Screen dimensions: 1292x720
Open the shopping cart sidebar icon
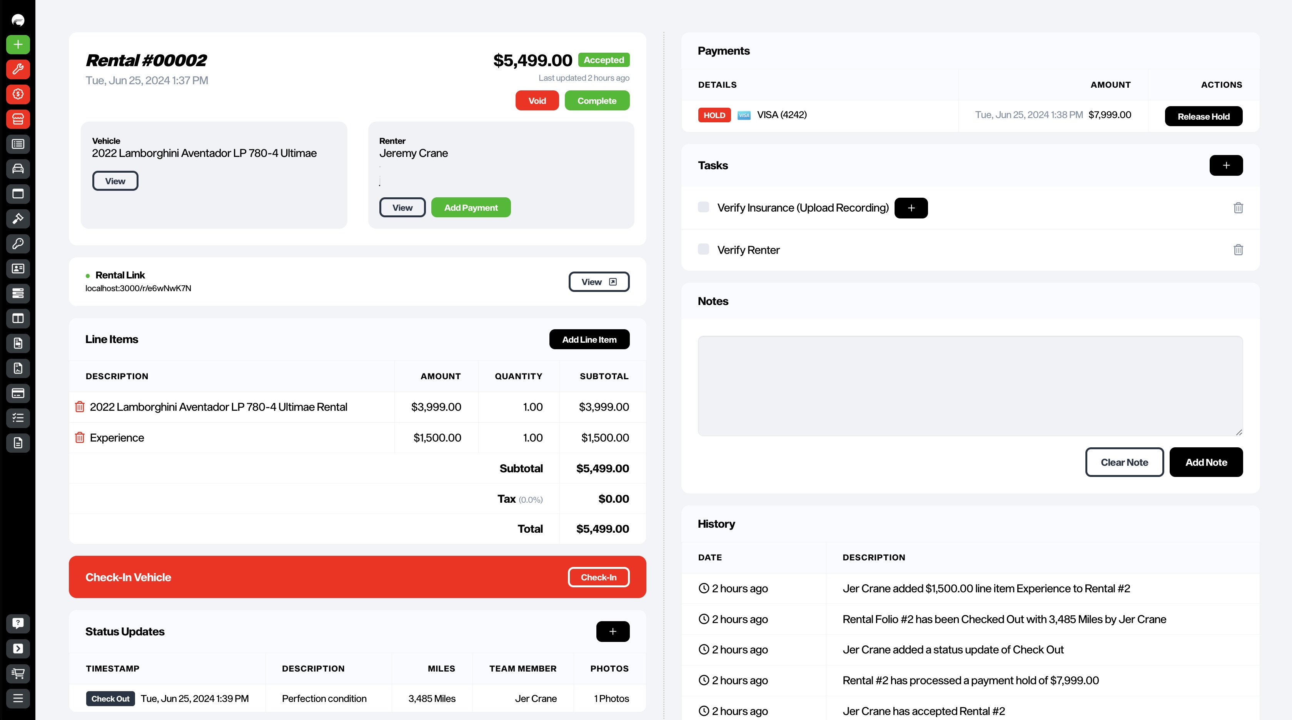point(18,673)
